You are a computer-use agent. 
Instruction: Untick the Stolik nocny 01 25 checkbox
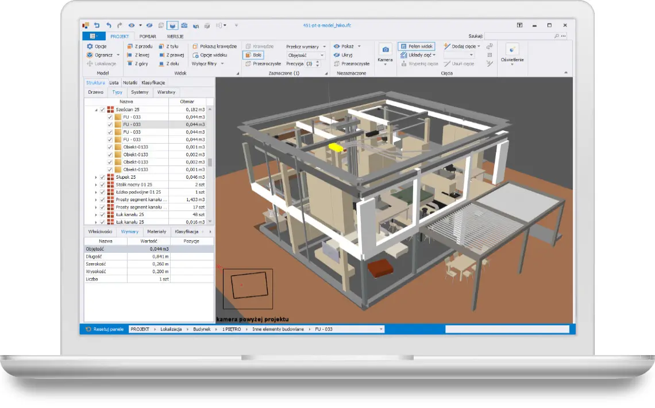(x=102, y=185)
